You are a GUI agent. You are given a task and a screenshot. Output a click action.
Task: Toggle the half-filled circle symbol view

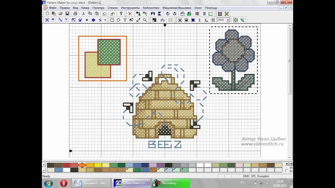(x=187, y=20)
